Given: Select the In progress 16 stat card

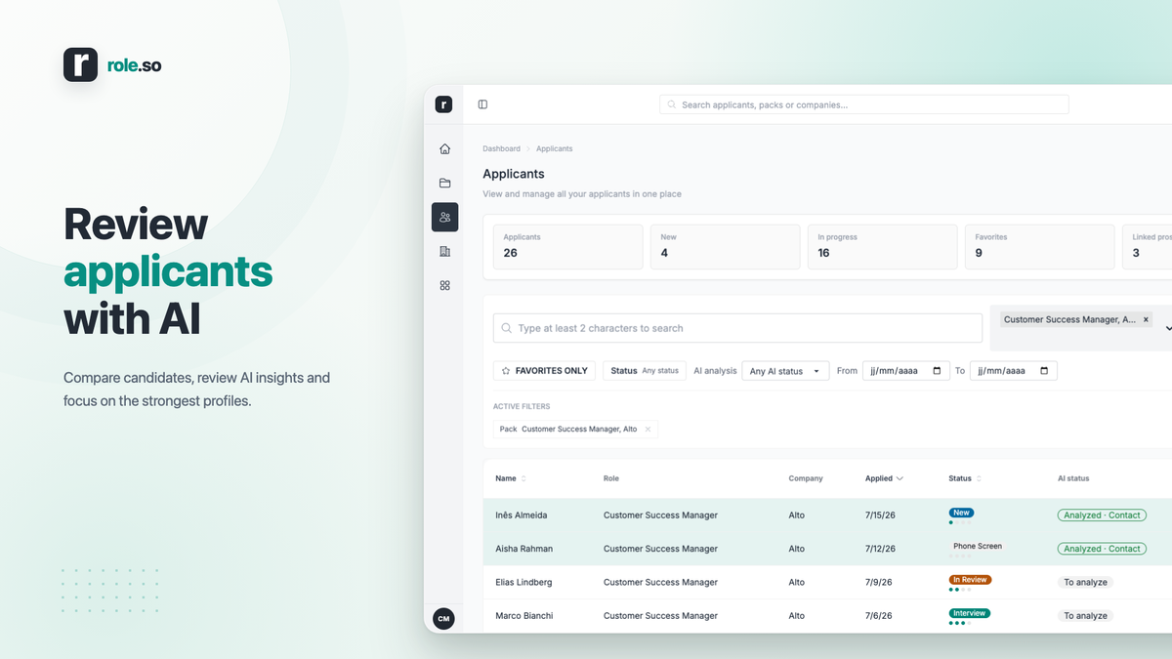Looking at the screenshot, I should [x=882, y=247].
